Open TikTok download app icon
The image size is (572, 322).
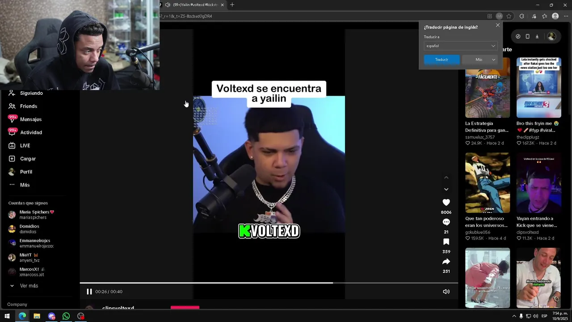[x=537, y=37]
